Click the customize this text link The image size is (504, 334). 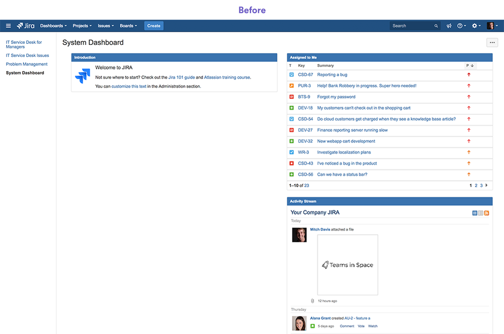[129, 86]
